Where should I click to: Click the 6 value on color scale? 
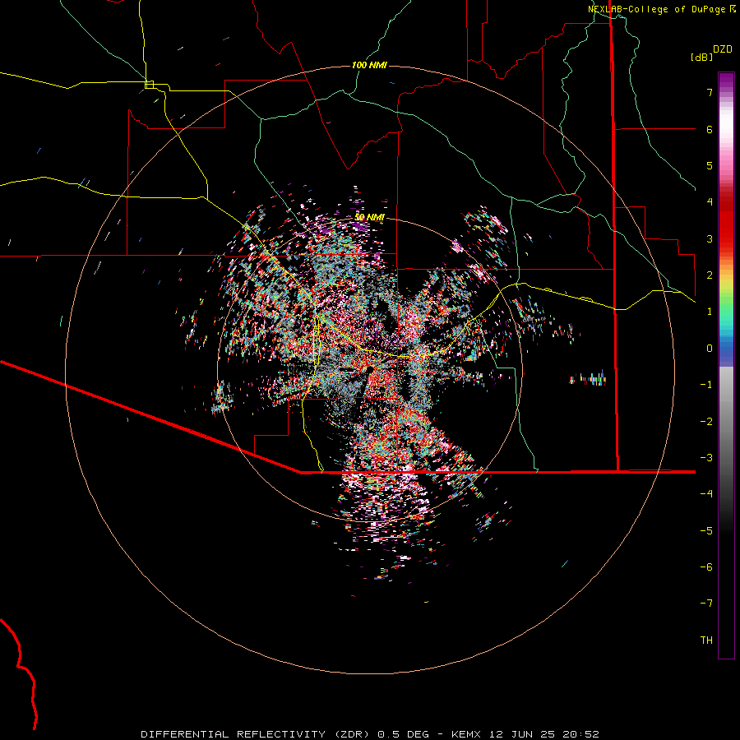click(x=710, y=129)
